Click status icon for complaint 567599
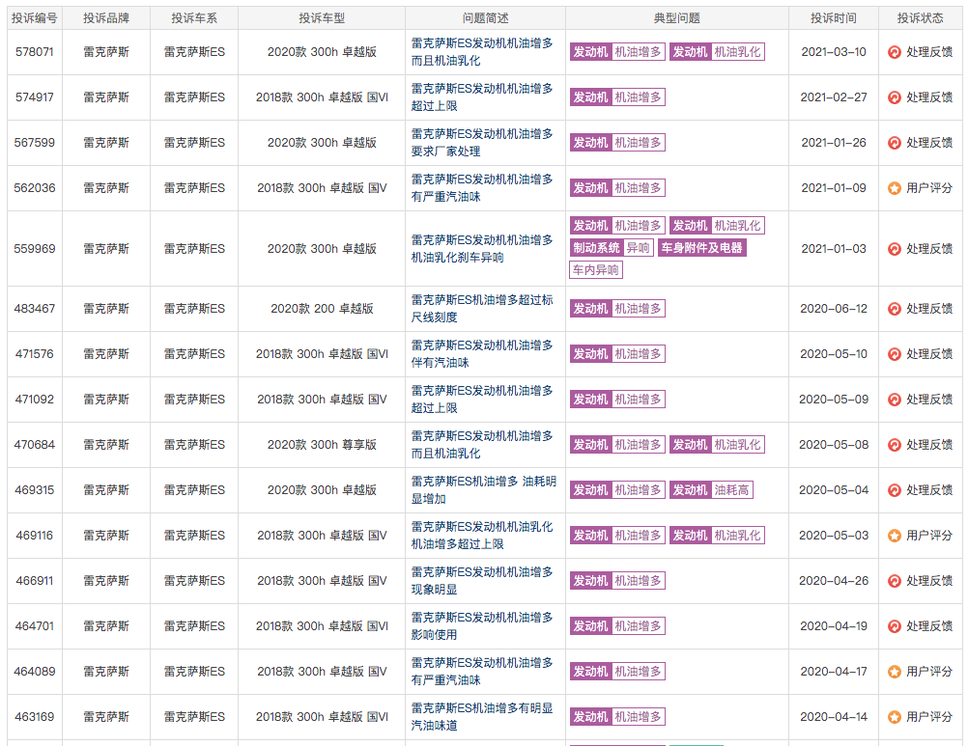The width and height of the screenshot is (968, 746). (x=894, y=143)
